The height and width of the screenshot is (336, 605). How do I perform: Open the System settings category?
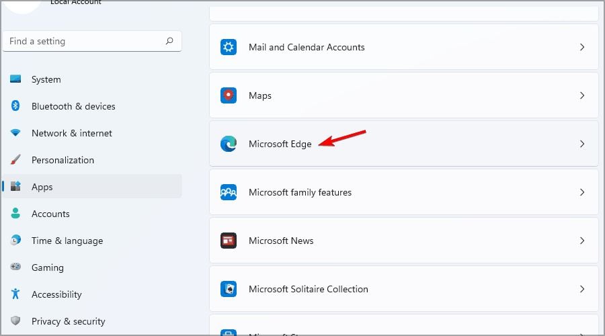pos(46,79)
